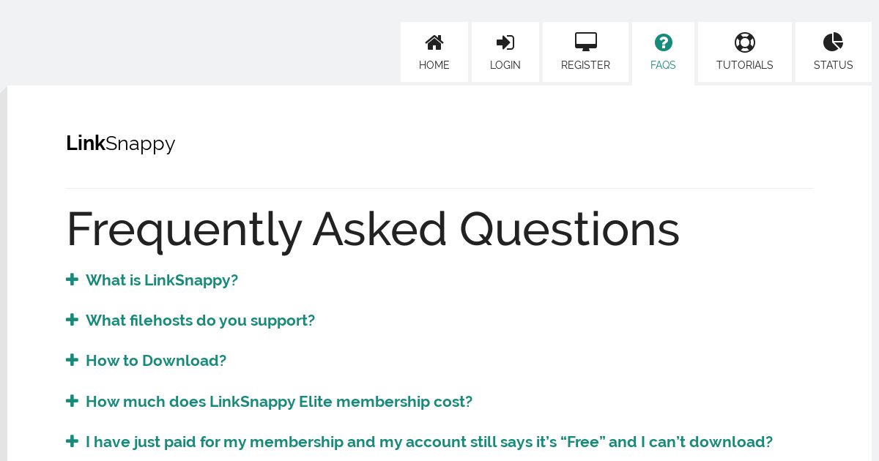
Task: Click the FAQs question mark icon
Action: [664, 42]
